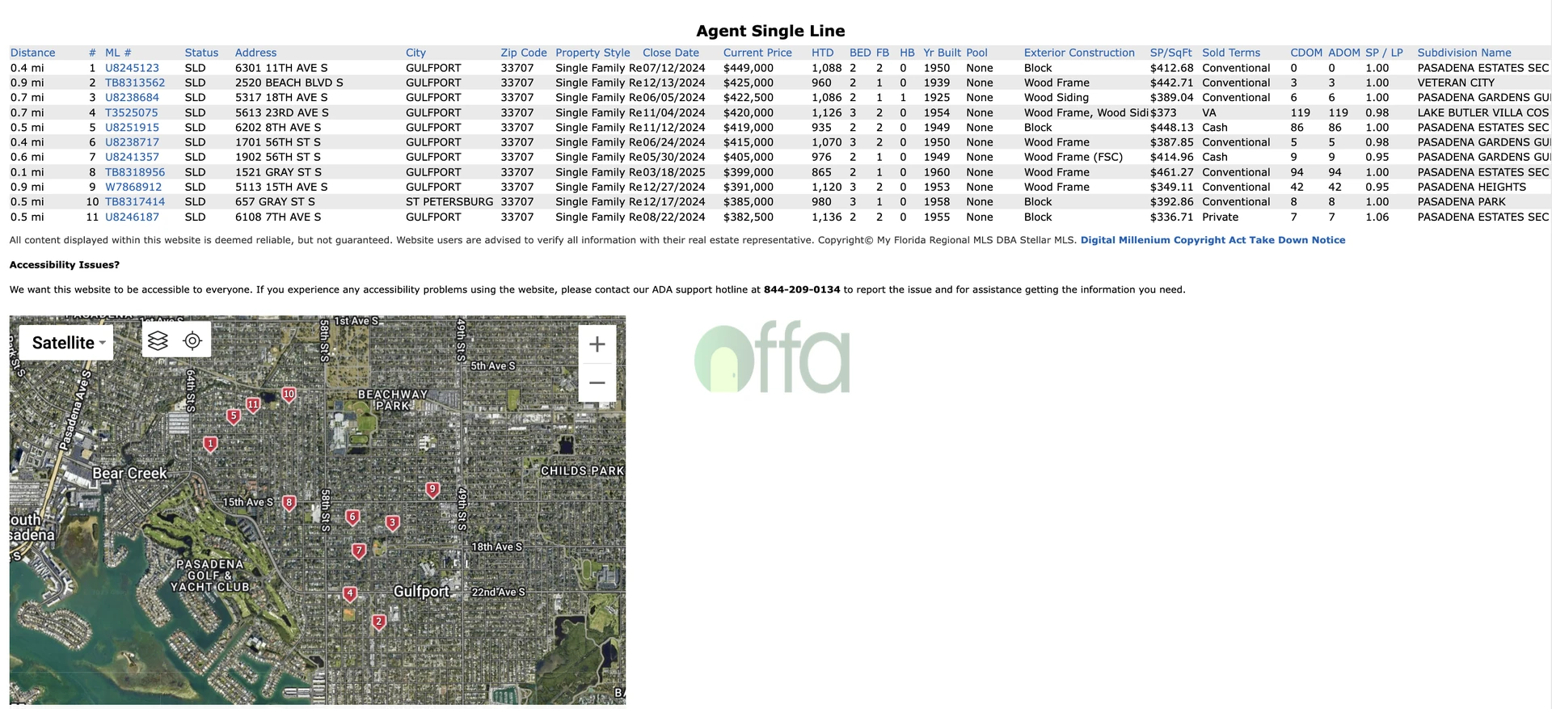Zoom out using the map minus button

[x=597, y=382]
